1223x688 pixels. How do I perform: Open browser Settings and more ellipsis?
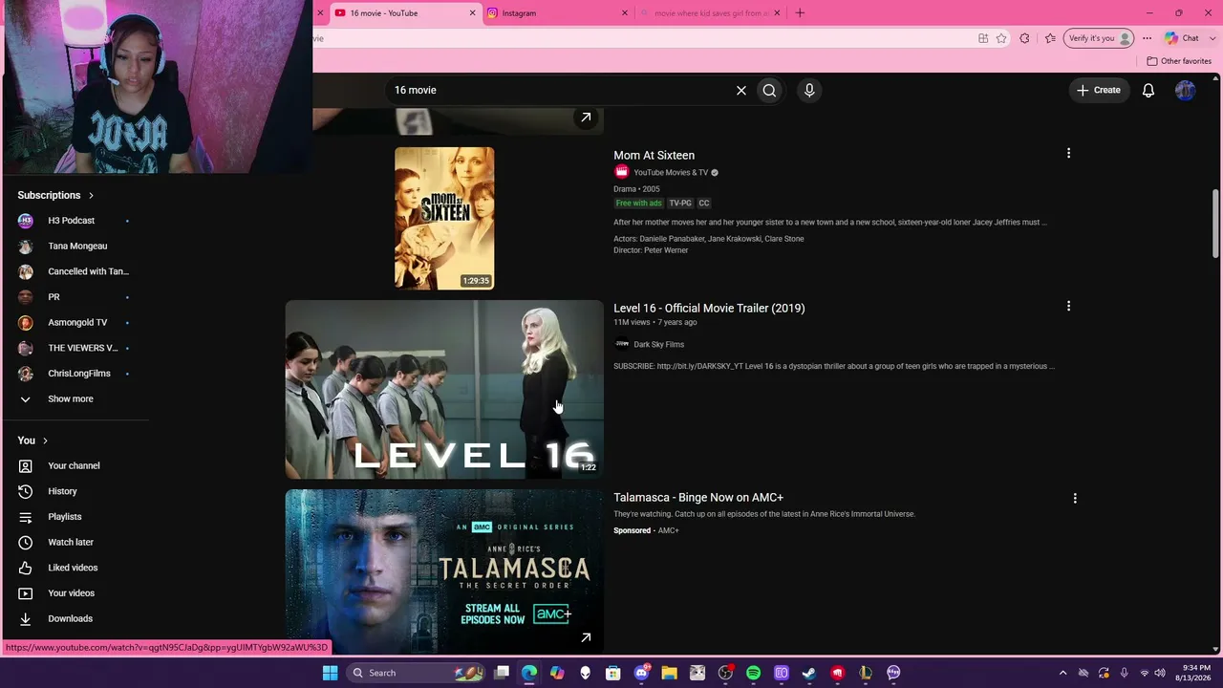tap(1147, 38)
